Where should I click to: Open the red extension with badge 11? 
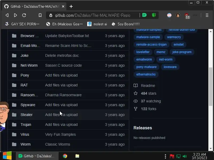[x=187, y=16]
